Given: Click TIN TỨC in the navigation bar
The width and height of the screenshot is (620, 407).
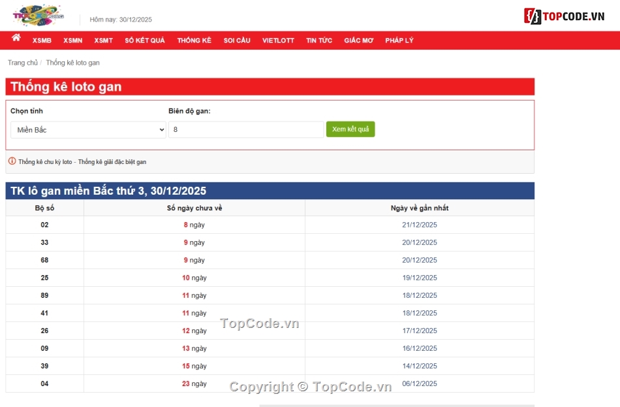Looking at the screenshot, I should (x=318, y=40).
